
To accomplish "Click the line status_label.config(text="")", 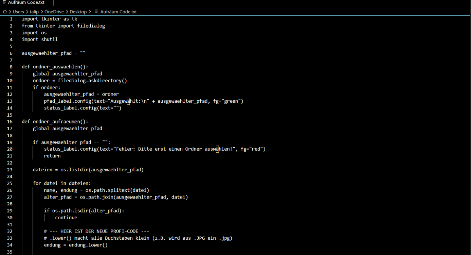I will (x=83, y=108).
